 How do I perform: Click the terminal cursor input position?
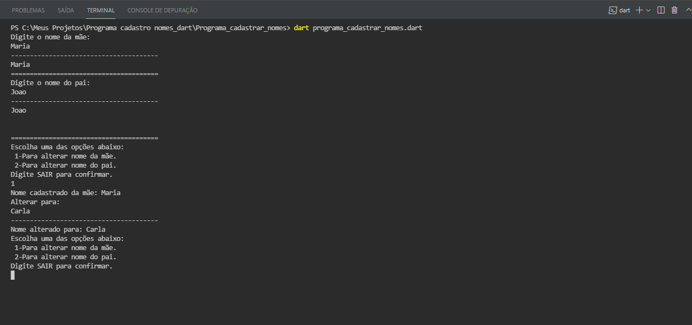[13, 275]
